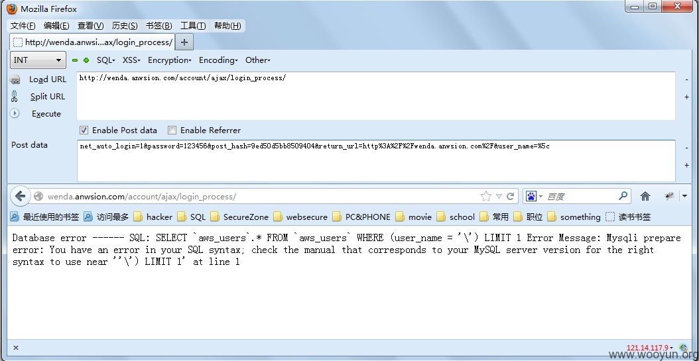Open the 历史(S) menu
Image resolution: width=699 pixels, height=361 pixels.
(x=125, y=26)
